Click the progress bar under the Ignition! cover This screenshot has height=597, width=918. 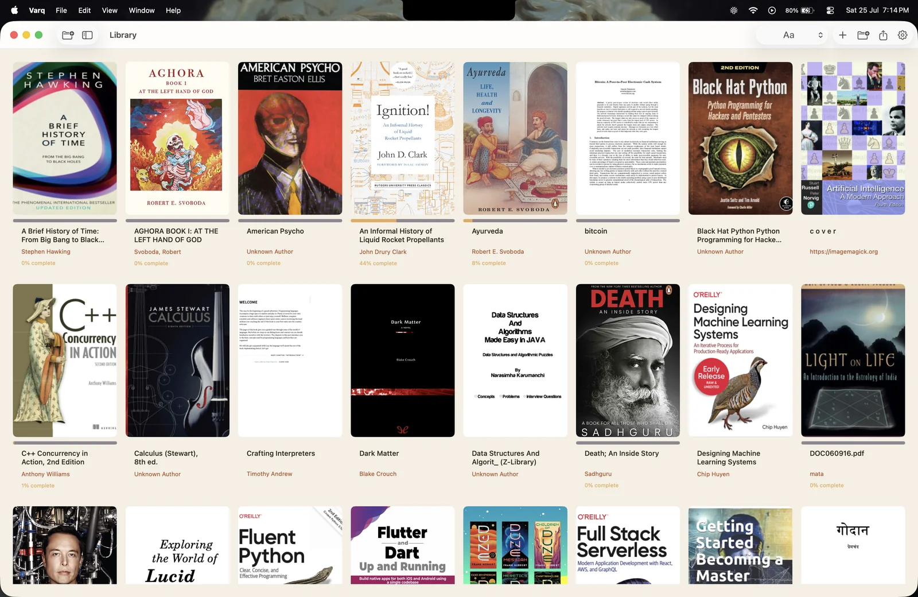click(x=403, y=220)
